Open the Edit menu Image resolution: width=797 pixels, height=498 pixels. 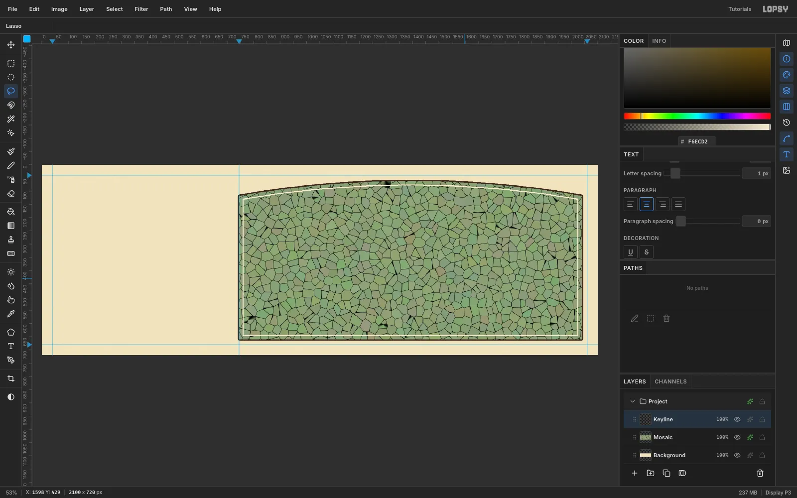(34, 9)
